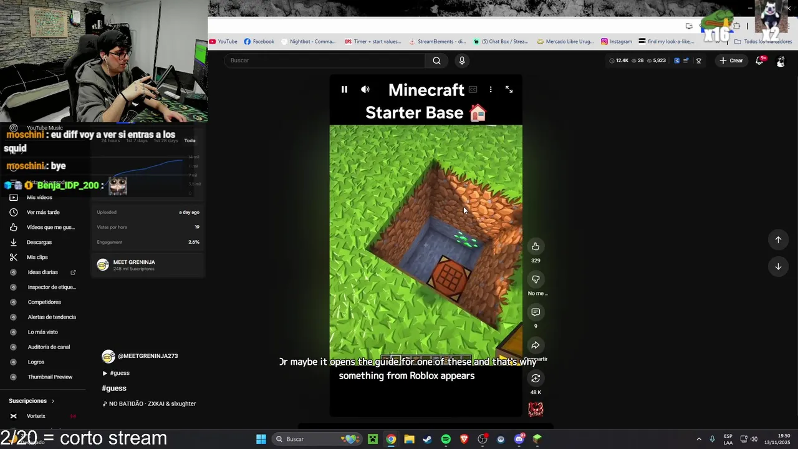798x449 pixels.
Task: Open Spotify from the taskbar
Action: pyautogui.click(x=446, y=439)
